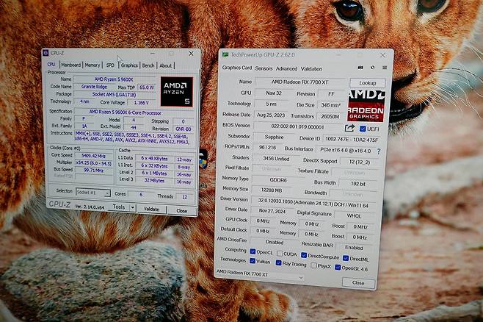
Task: Open the Mainboard tab in CPU-Z
Action: tap(70, 65)
